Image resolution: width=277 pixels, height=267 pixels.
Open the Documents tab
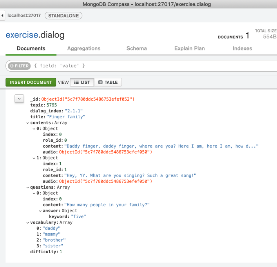coord(31,49)
